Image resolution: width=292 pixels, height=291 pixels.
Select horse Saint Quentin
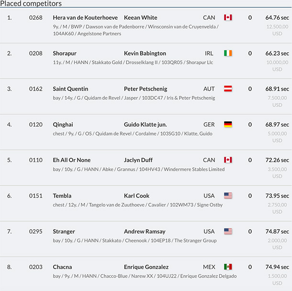coord(70,89)
